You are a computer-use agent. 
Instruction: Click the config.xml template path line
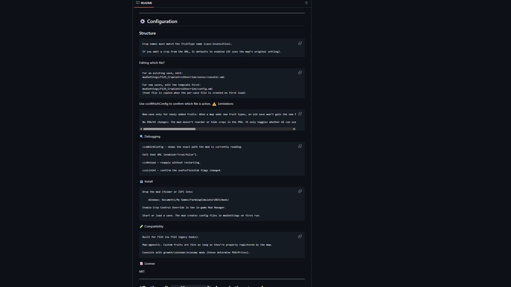[177, 89]
